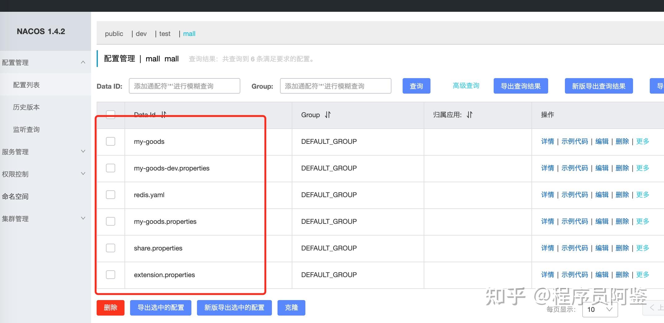
Task: Click the 新版导出查询结果 button
Action: tap(599, 86)
